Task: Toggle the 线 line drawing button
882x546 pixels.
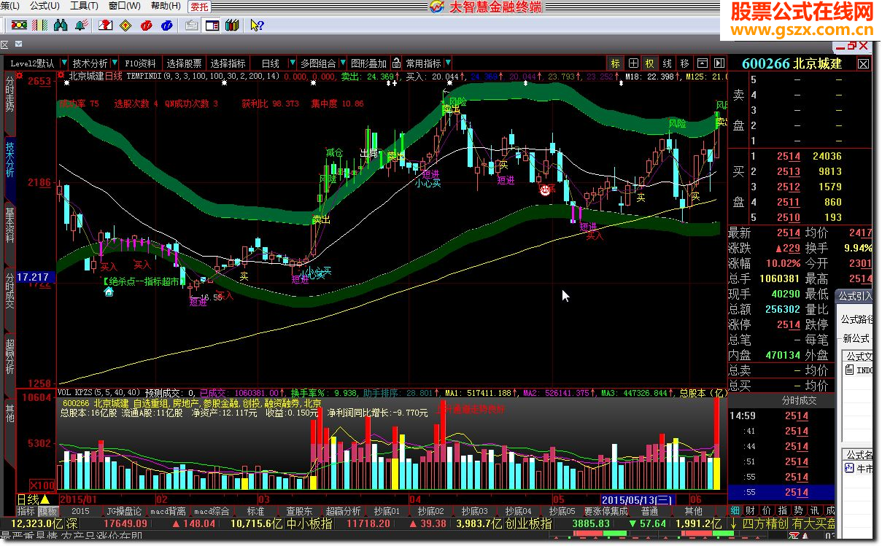Action: coord(667,63)
